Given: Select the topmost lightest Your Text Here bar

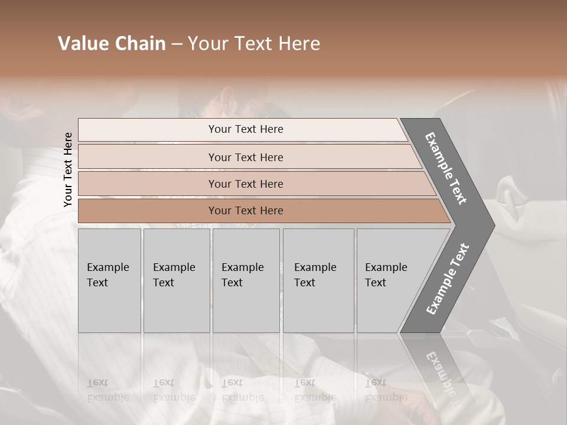Looking at the screenshot, I should (245, 129).
